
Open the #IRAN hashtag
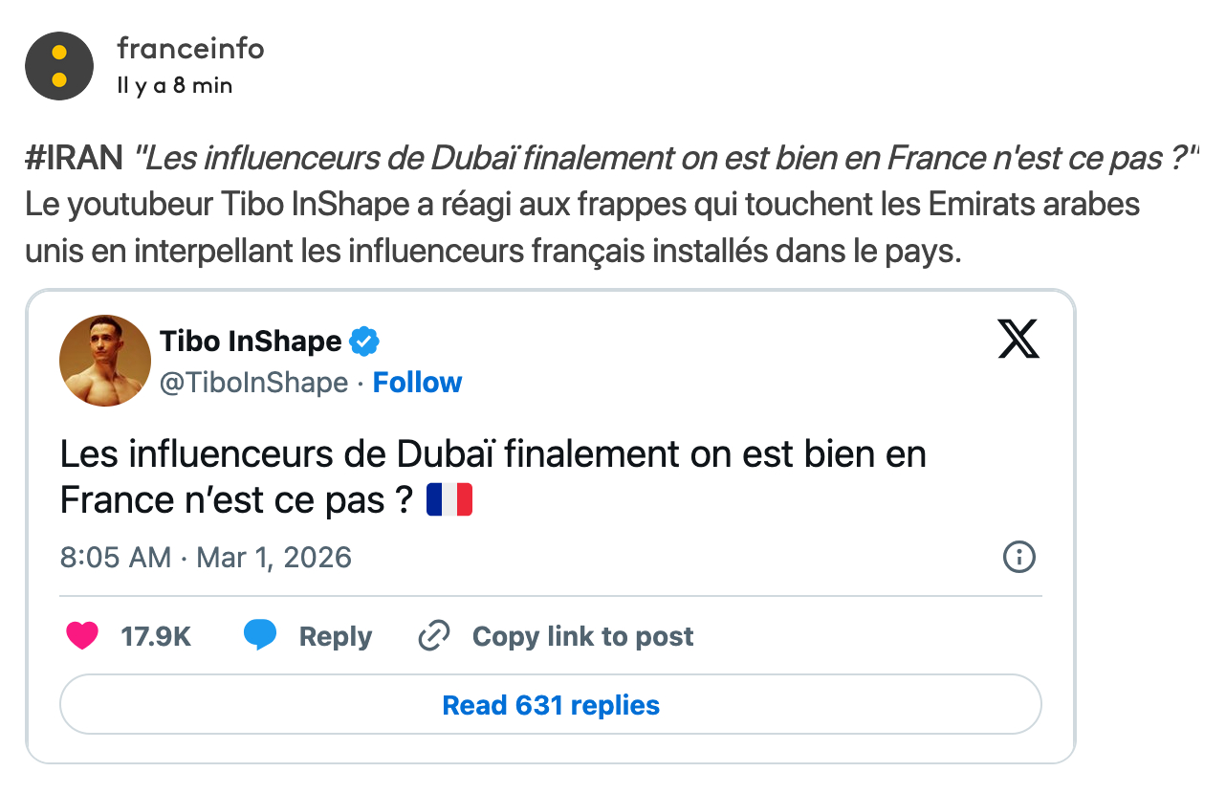(75, 159)
